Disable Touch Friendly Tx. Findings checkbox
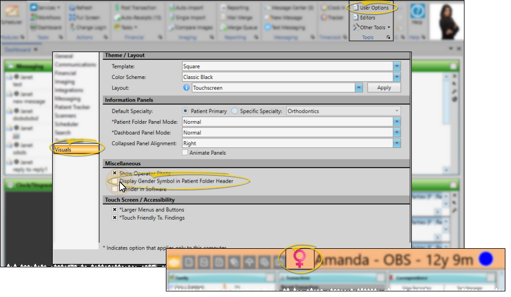511x297 pixels. (115, 218)
